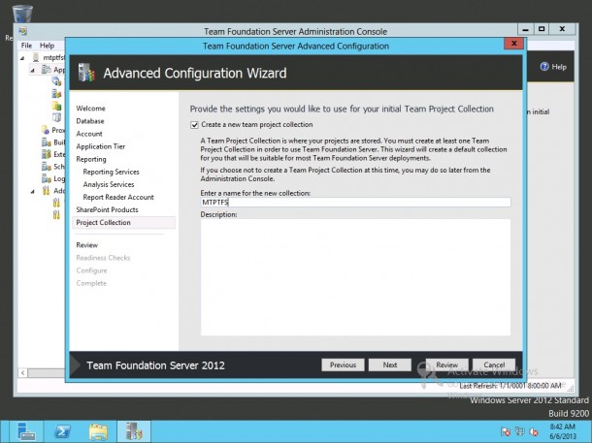Click the console horizontal scrollbar left arrow

[23, 373]
